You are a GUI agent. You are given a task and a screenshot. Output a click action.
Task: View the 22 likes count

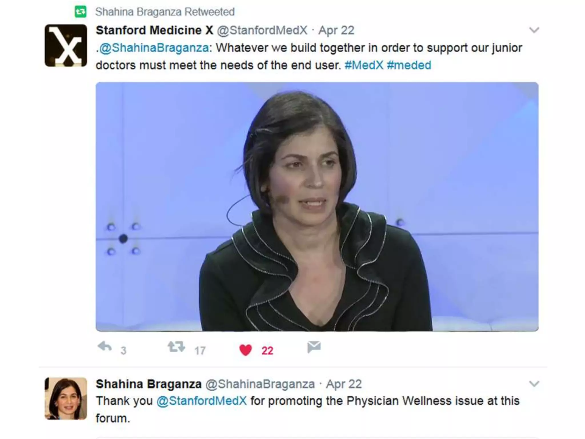coord(267,351)
